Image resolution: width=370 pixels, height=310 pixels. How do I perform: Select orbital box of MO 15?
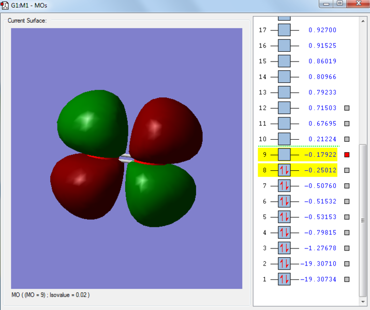pos(284,61)
